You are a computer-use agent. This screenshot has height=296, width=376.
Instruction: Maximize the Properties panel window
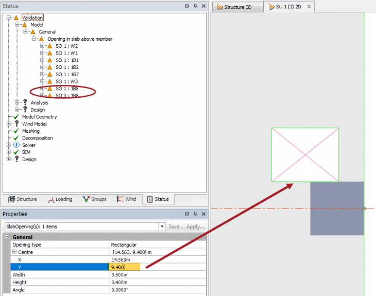coord(187,214)
